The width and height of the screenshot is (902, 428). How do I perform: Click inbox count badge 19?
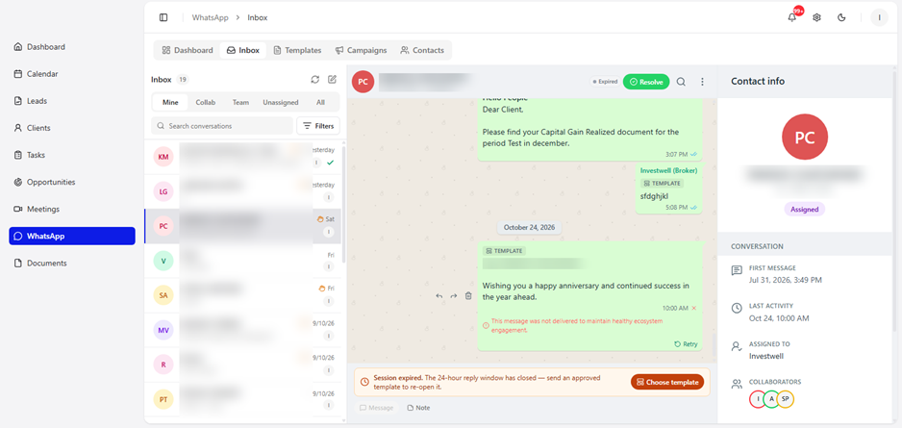[183, 80]
